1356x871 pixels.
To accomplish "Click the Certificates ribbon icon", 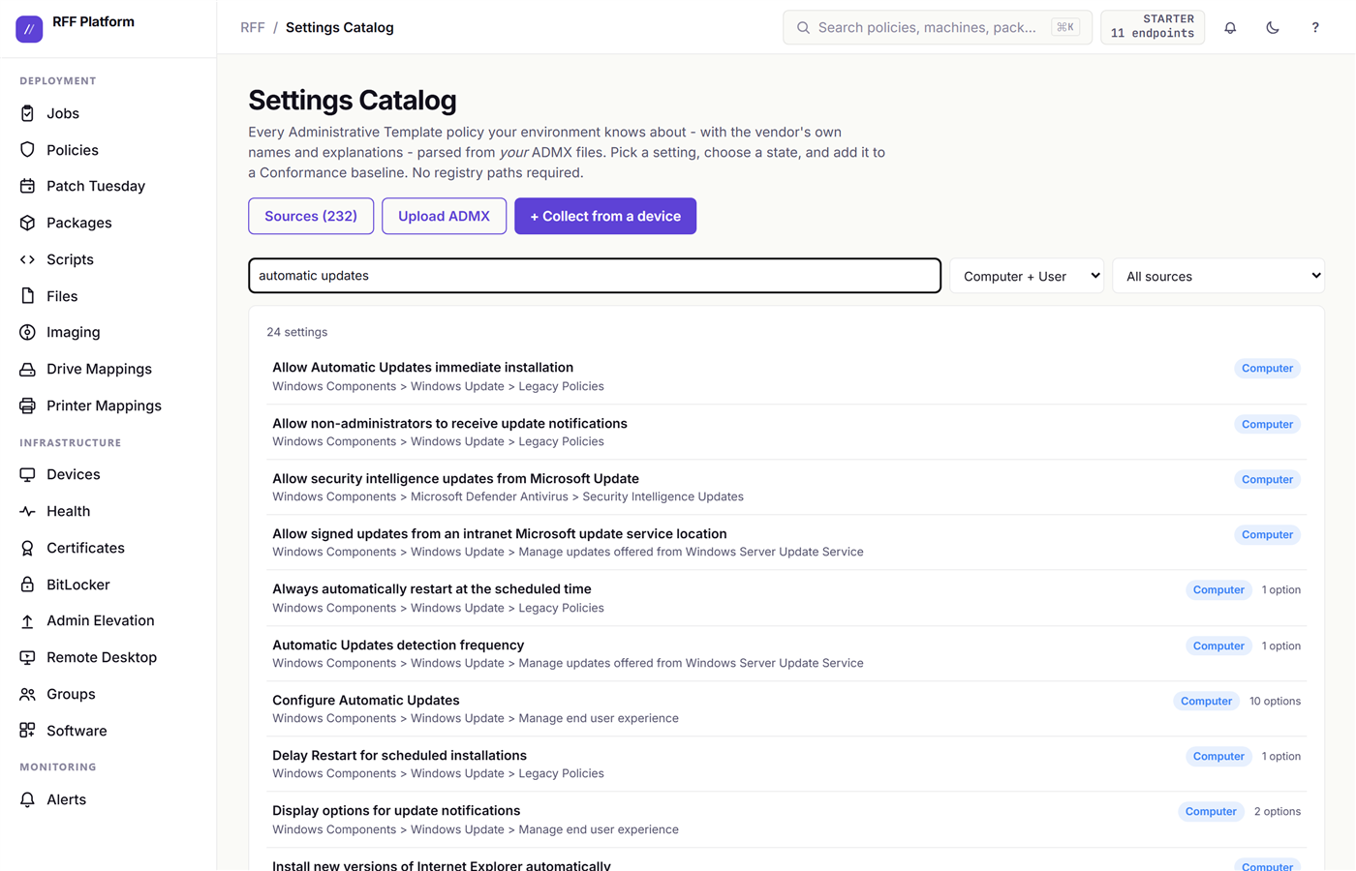I will [x=27, y=548].
